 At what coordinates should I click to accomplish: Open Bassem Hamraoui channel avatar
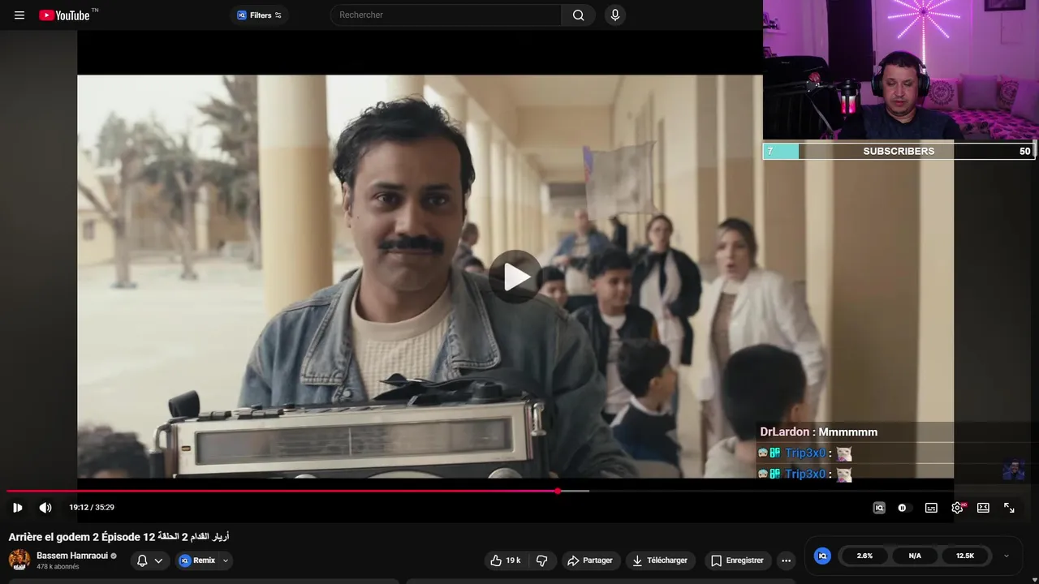[19, 560]
